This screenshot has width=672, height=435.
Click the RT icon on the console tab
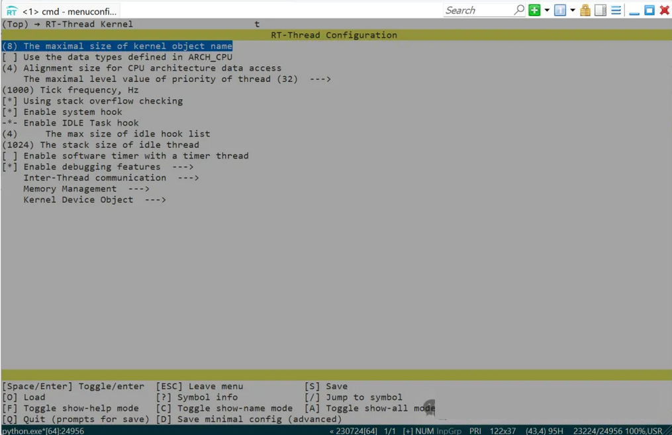tap(12, 11)
